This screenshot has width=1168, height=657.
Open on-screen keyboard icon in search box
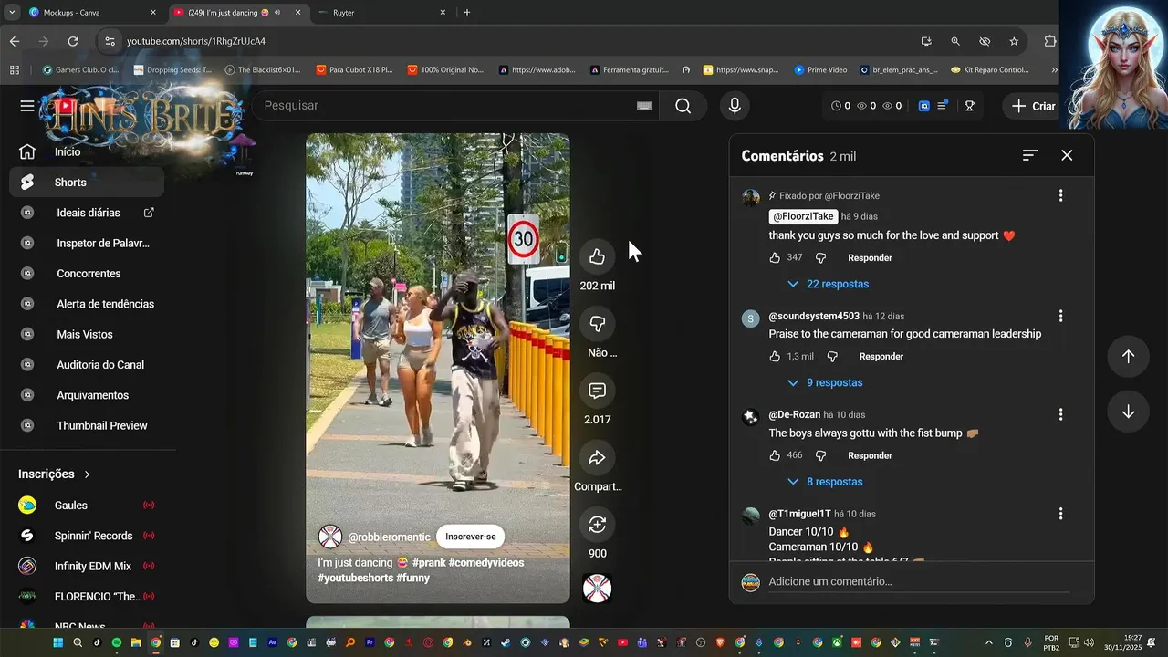pyautogui.click(x=644, y=106)
